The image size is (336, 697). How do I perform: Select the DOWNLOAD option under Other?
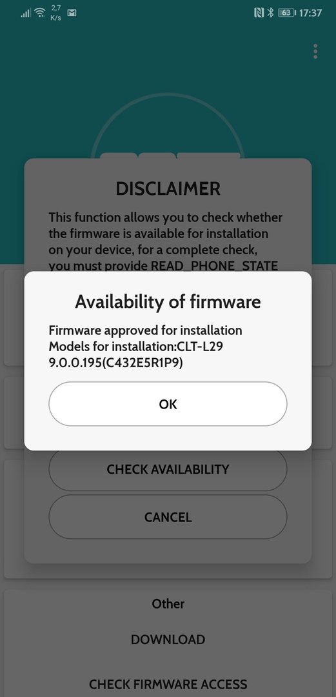click(x=168, y=639)
